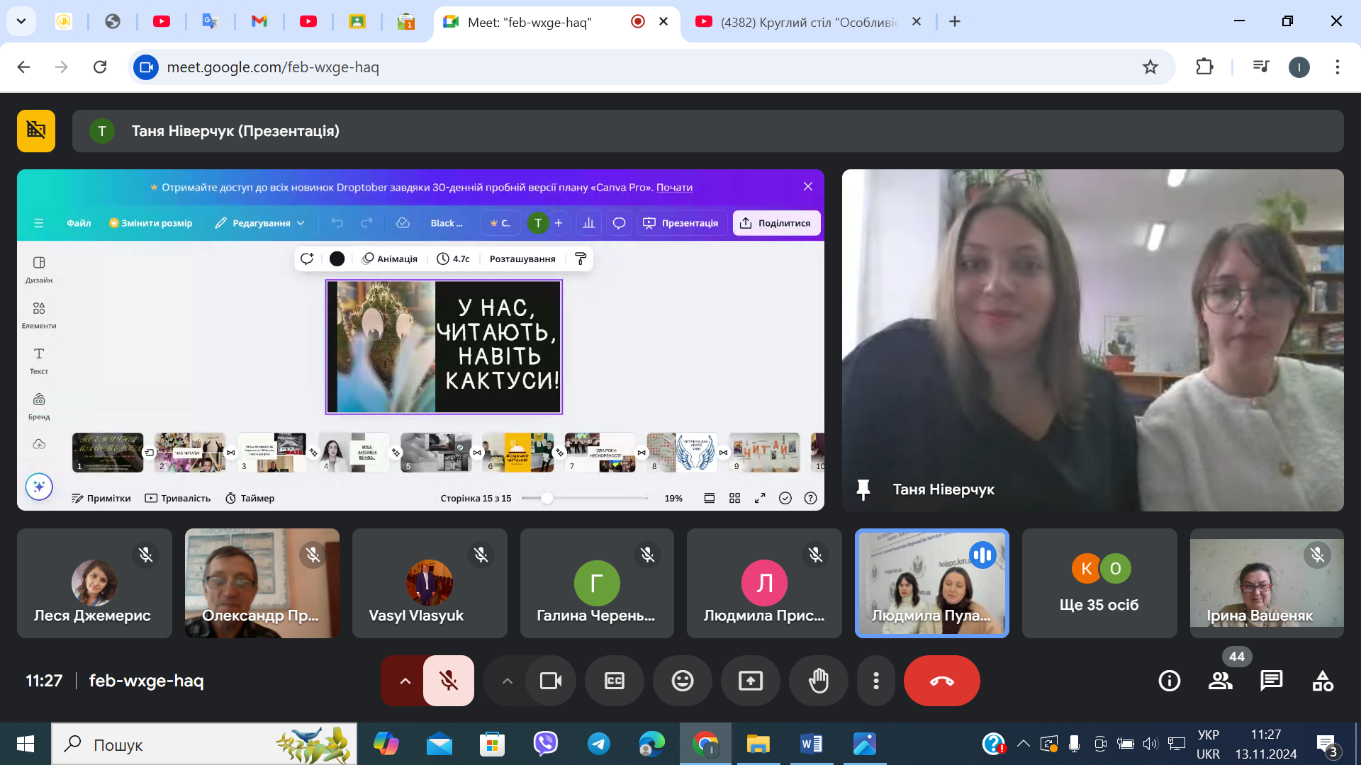The height and width of the screenshot is (765, 1361).
Task: Select Людмила Пула video tile
Action: point(931,583)
